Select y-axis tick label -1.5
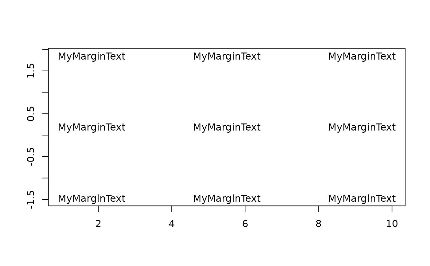Viewport: 430px width, 266px height. (x=30, y=199)
